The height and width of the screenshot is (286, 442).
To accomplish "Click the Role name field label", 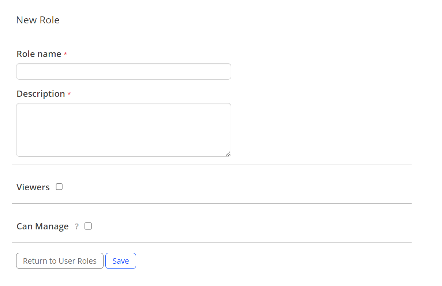I will (39, 54).
